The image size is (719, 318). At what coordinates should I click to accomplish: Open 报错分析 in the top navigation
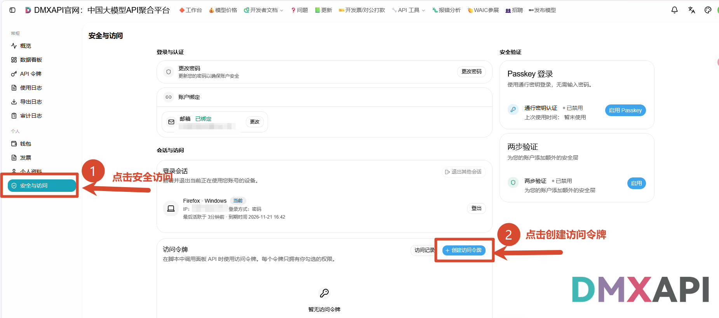(x=446, y=10)
